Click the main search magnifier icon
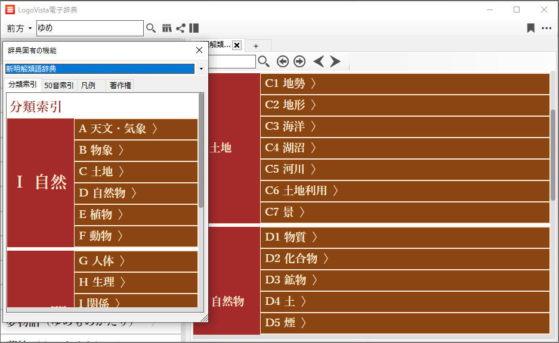 pos(151,28)
